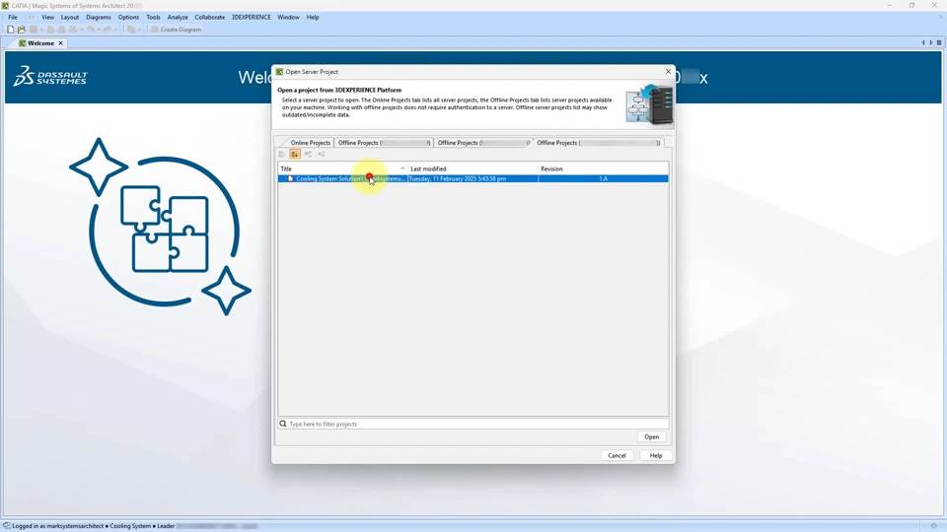Viewport: 947px width, 532px height.
Task: Switch to the Online Projects tab
Action: point(310,143)
